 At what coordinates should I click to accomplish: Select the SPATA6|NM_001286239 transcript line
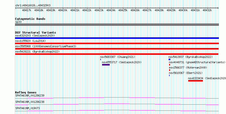pyautogui.click(x=117, y=98)
